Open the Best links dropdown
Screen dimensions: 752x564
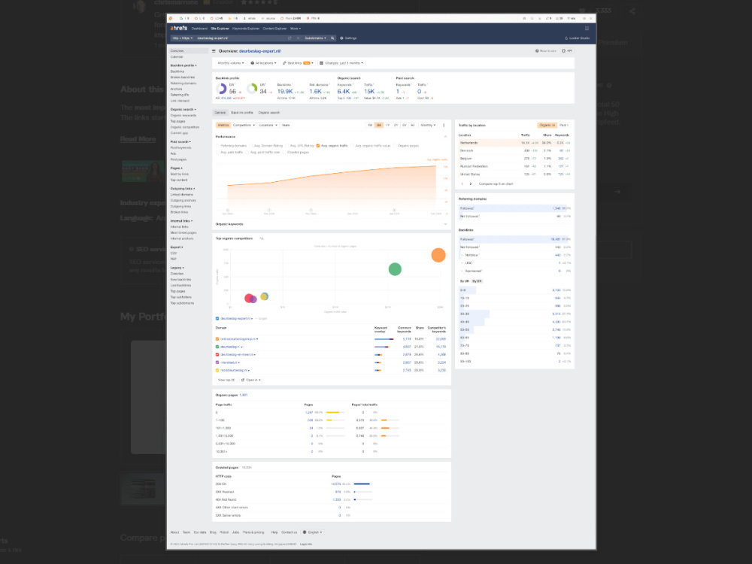297,63
